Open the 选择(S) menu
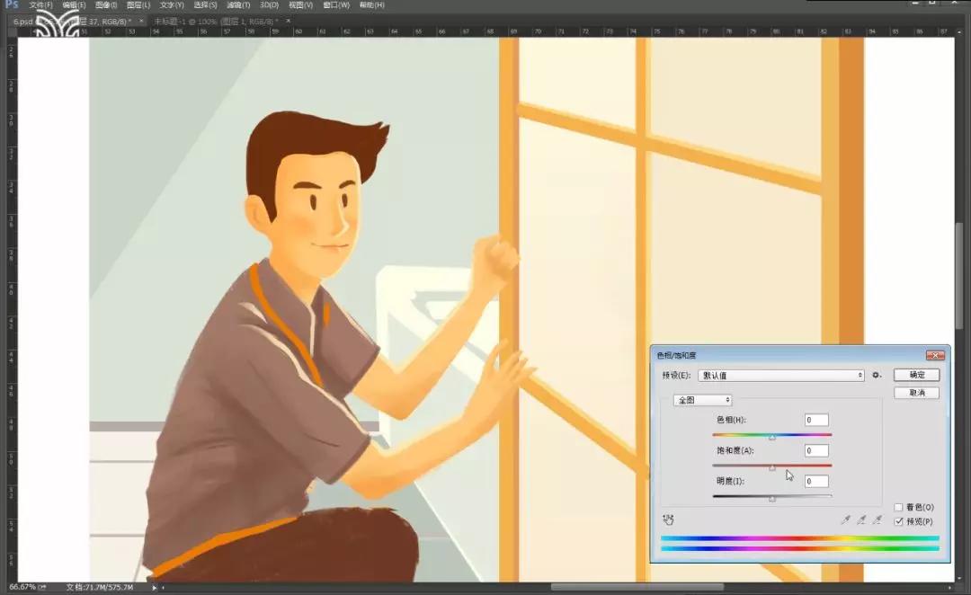The height and width of the screenshot is (595, 971). tap(205, 5)
